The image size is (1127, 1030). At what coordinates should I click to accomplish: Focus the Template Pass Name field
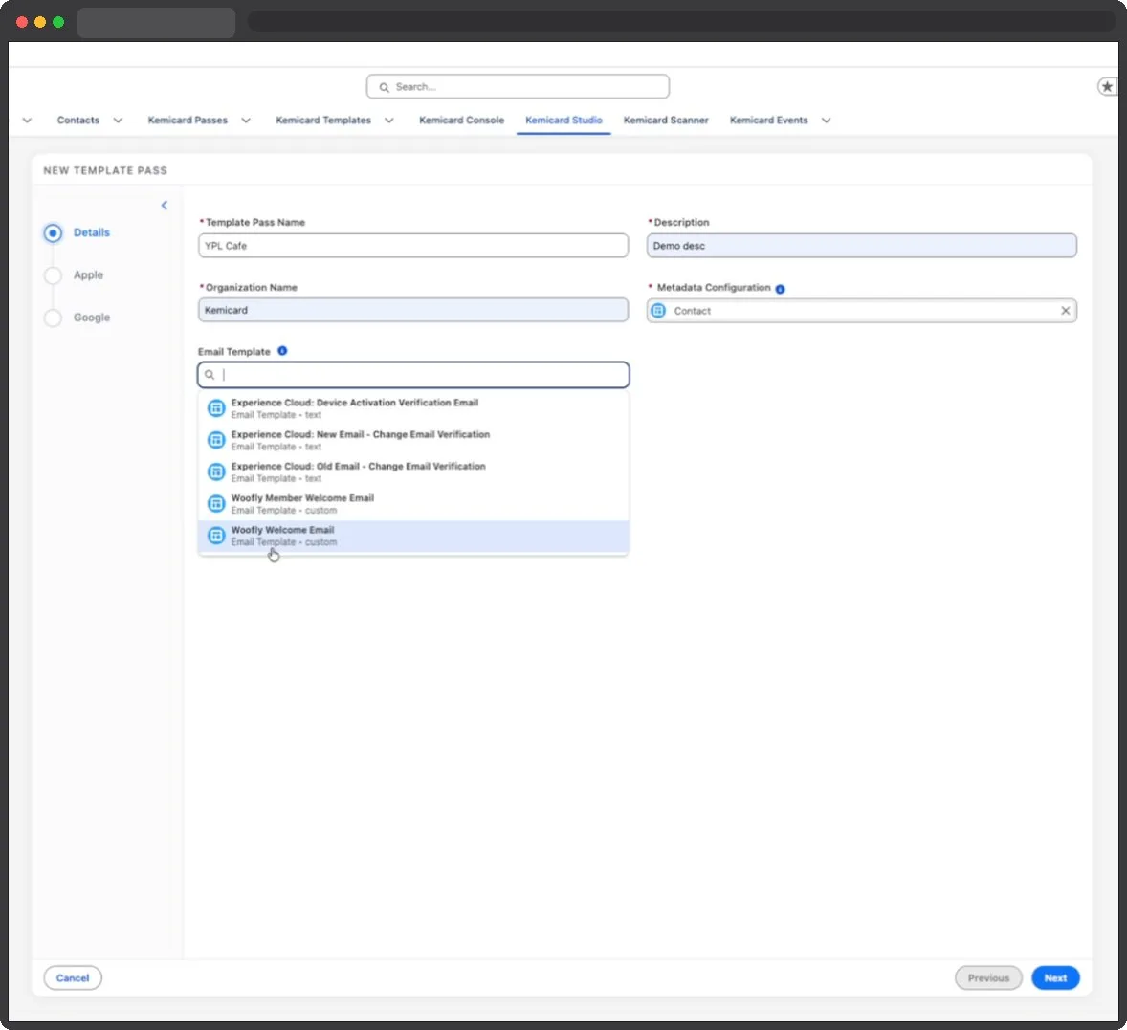pyautogui.click(x=413, y=246)
